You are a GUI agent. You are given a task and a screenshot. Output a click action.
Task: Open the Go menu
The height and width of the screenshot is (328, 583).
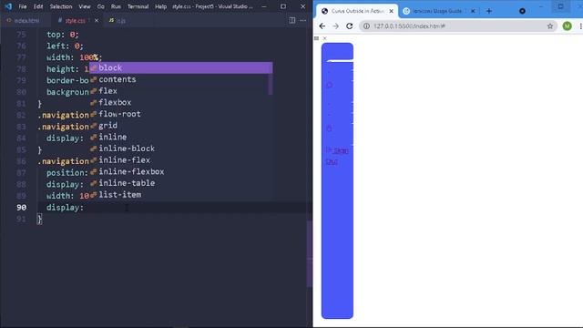100,6
